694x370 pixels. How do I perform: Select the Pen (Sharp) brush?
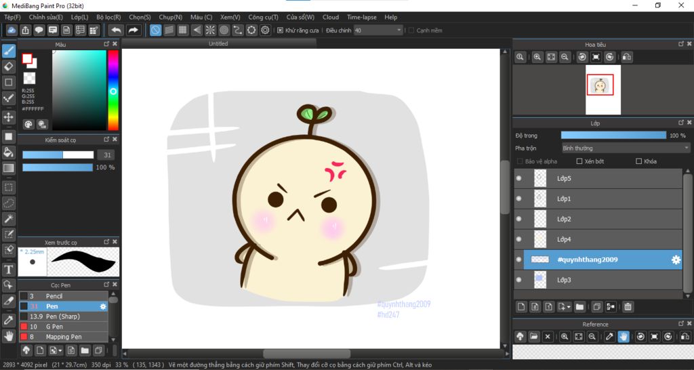tap(63, 316)
